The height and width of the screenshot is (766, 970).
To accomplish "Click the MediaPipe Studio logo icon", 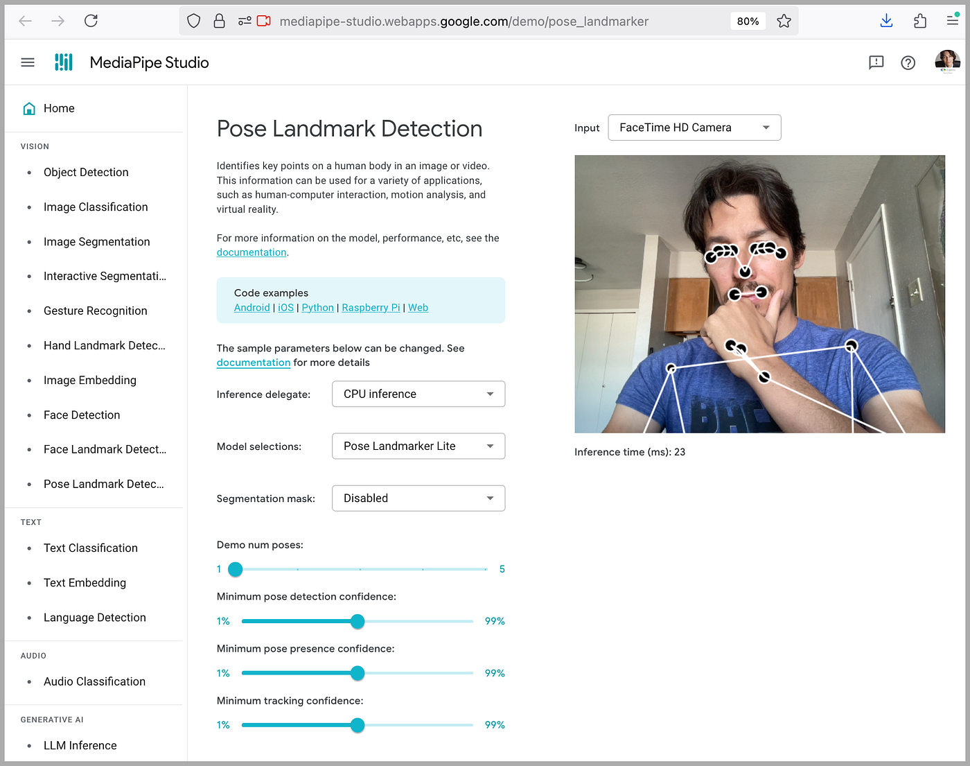I will tap(63, 62).
